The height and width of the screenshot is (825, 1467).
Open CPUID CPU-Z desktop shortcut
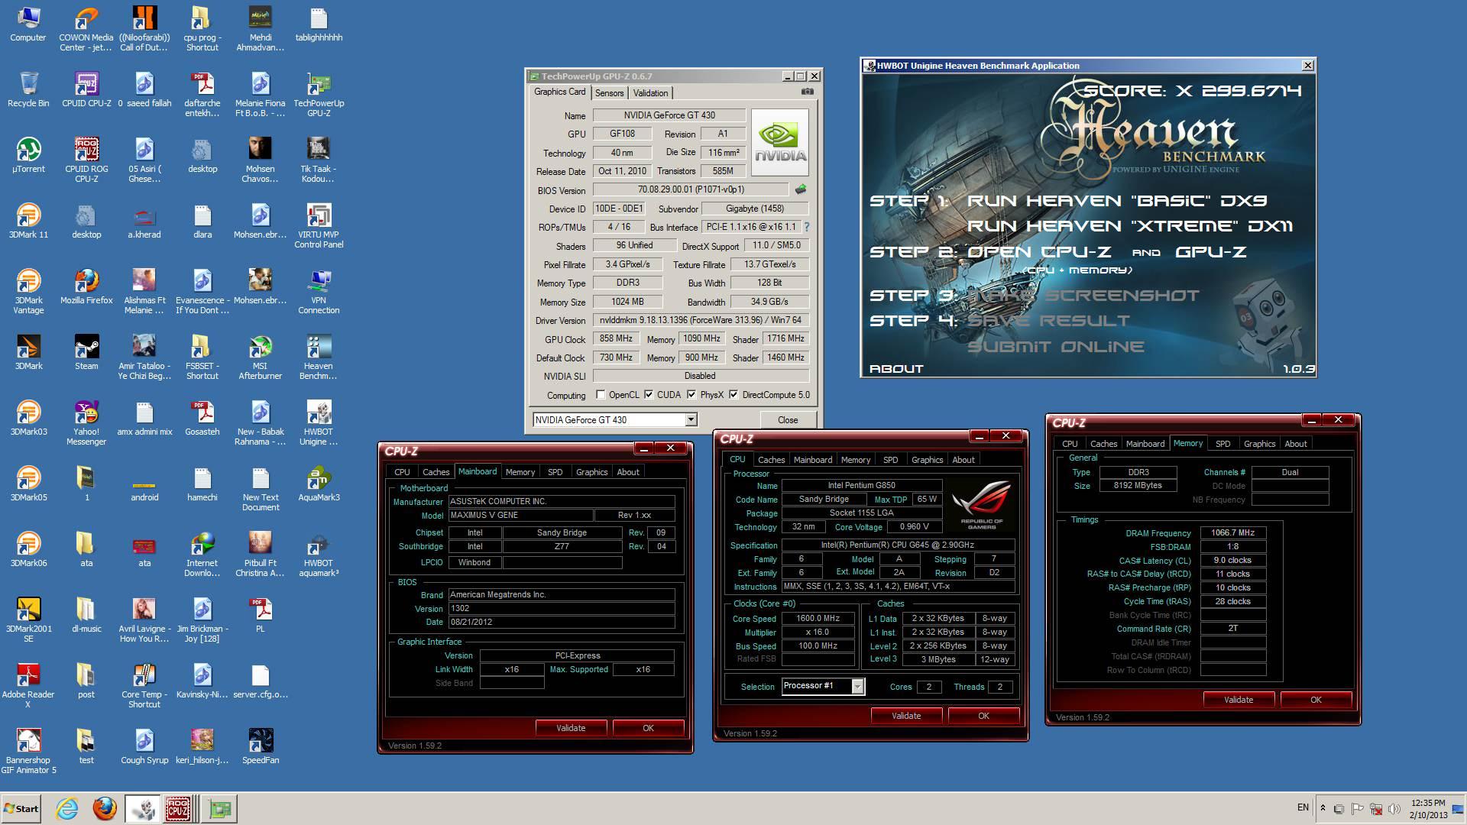tap(86, 89)
